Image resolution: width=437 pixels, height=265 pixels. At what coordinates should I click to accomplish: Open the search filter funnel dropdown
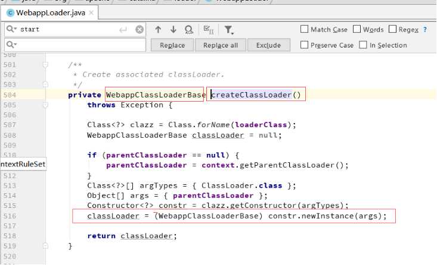[x=229, y=30]
